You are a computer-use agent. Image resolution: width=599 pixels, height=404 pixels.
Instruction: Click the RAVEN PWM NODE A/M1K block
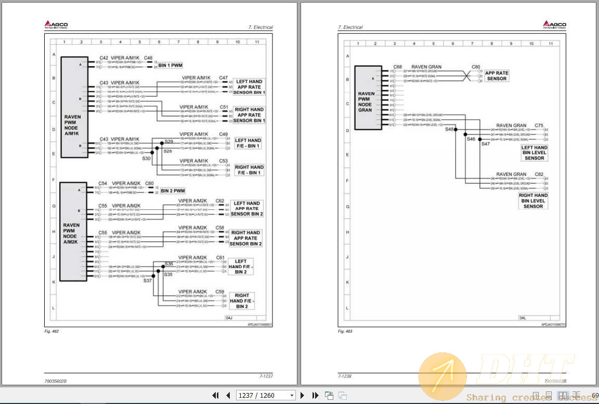point(74,107)
